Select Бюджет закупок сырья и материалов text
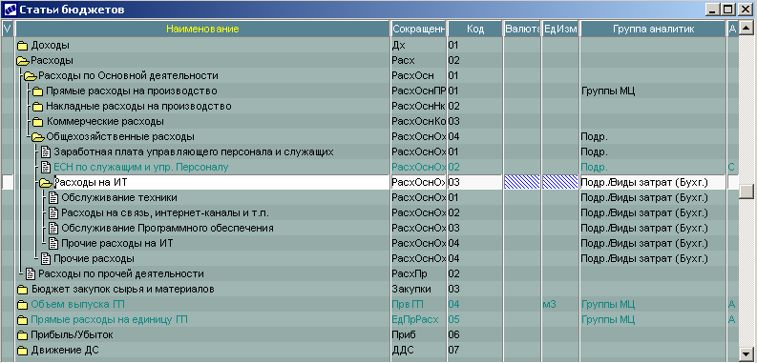Viewport: 757px width, 363px height. coord(122,290)
